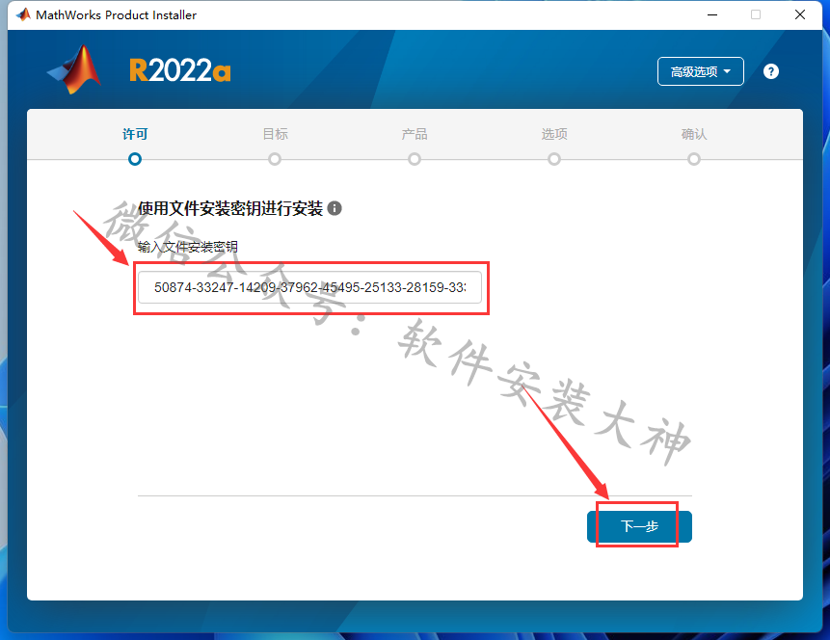Click the 许可 step circle marker
This screenshot has width=830, height=640.
pos(135,159)
